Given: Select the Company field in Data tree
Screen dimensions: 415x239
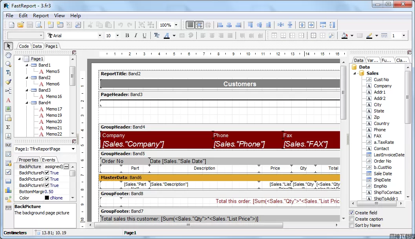Looking at the screenshot, I should pos(382,86).
